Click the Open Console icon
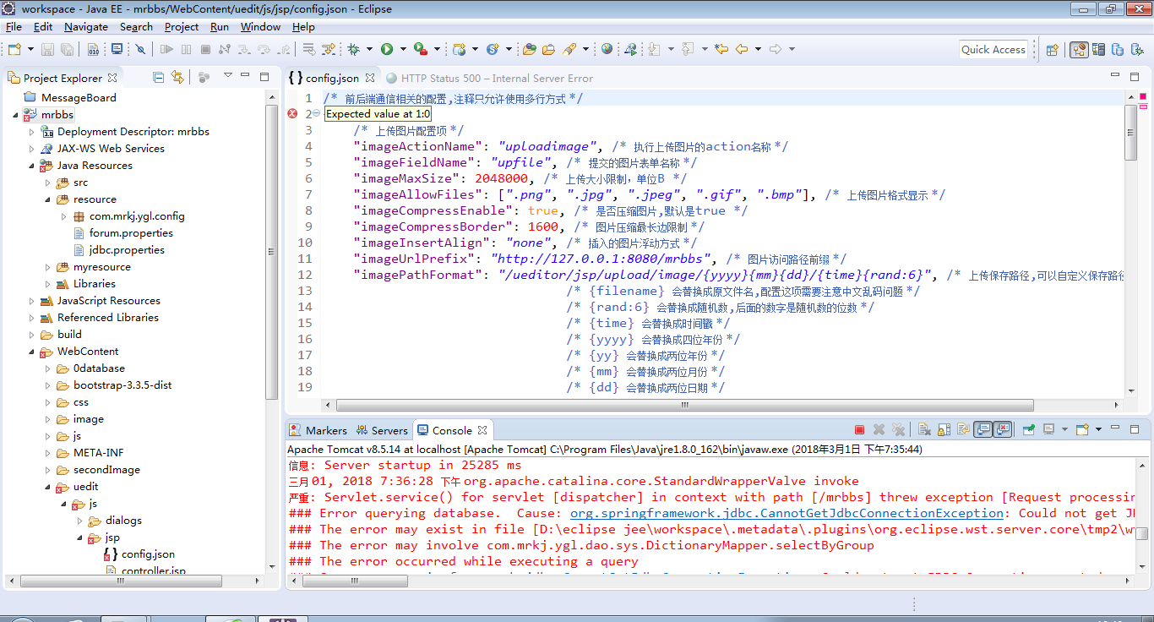 (1082, 429)
